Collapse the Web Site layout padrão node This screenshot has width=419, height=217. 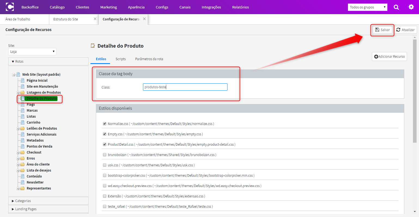[x=14, y=75]
